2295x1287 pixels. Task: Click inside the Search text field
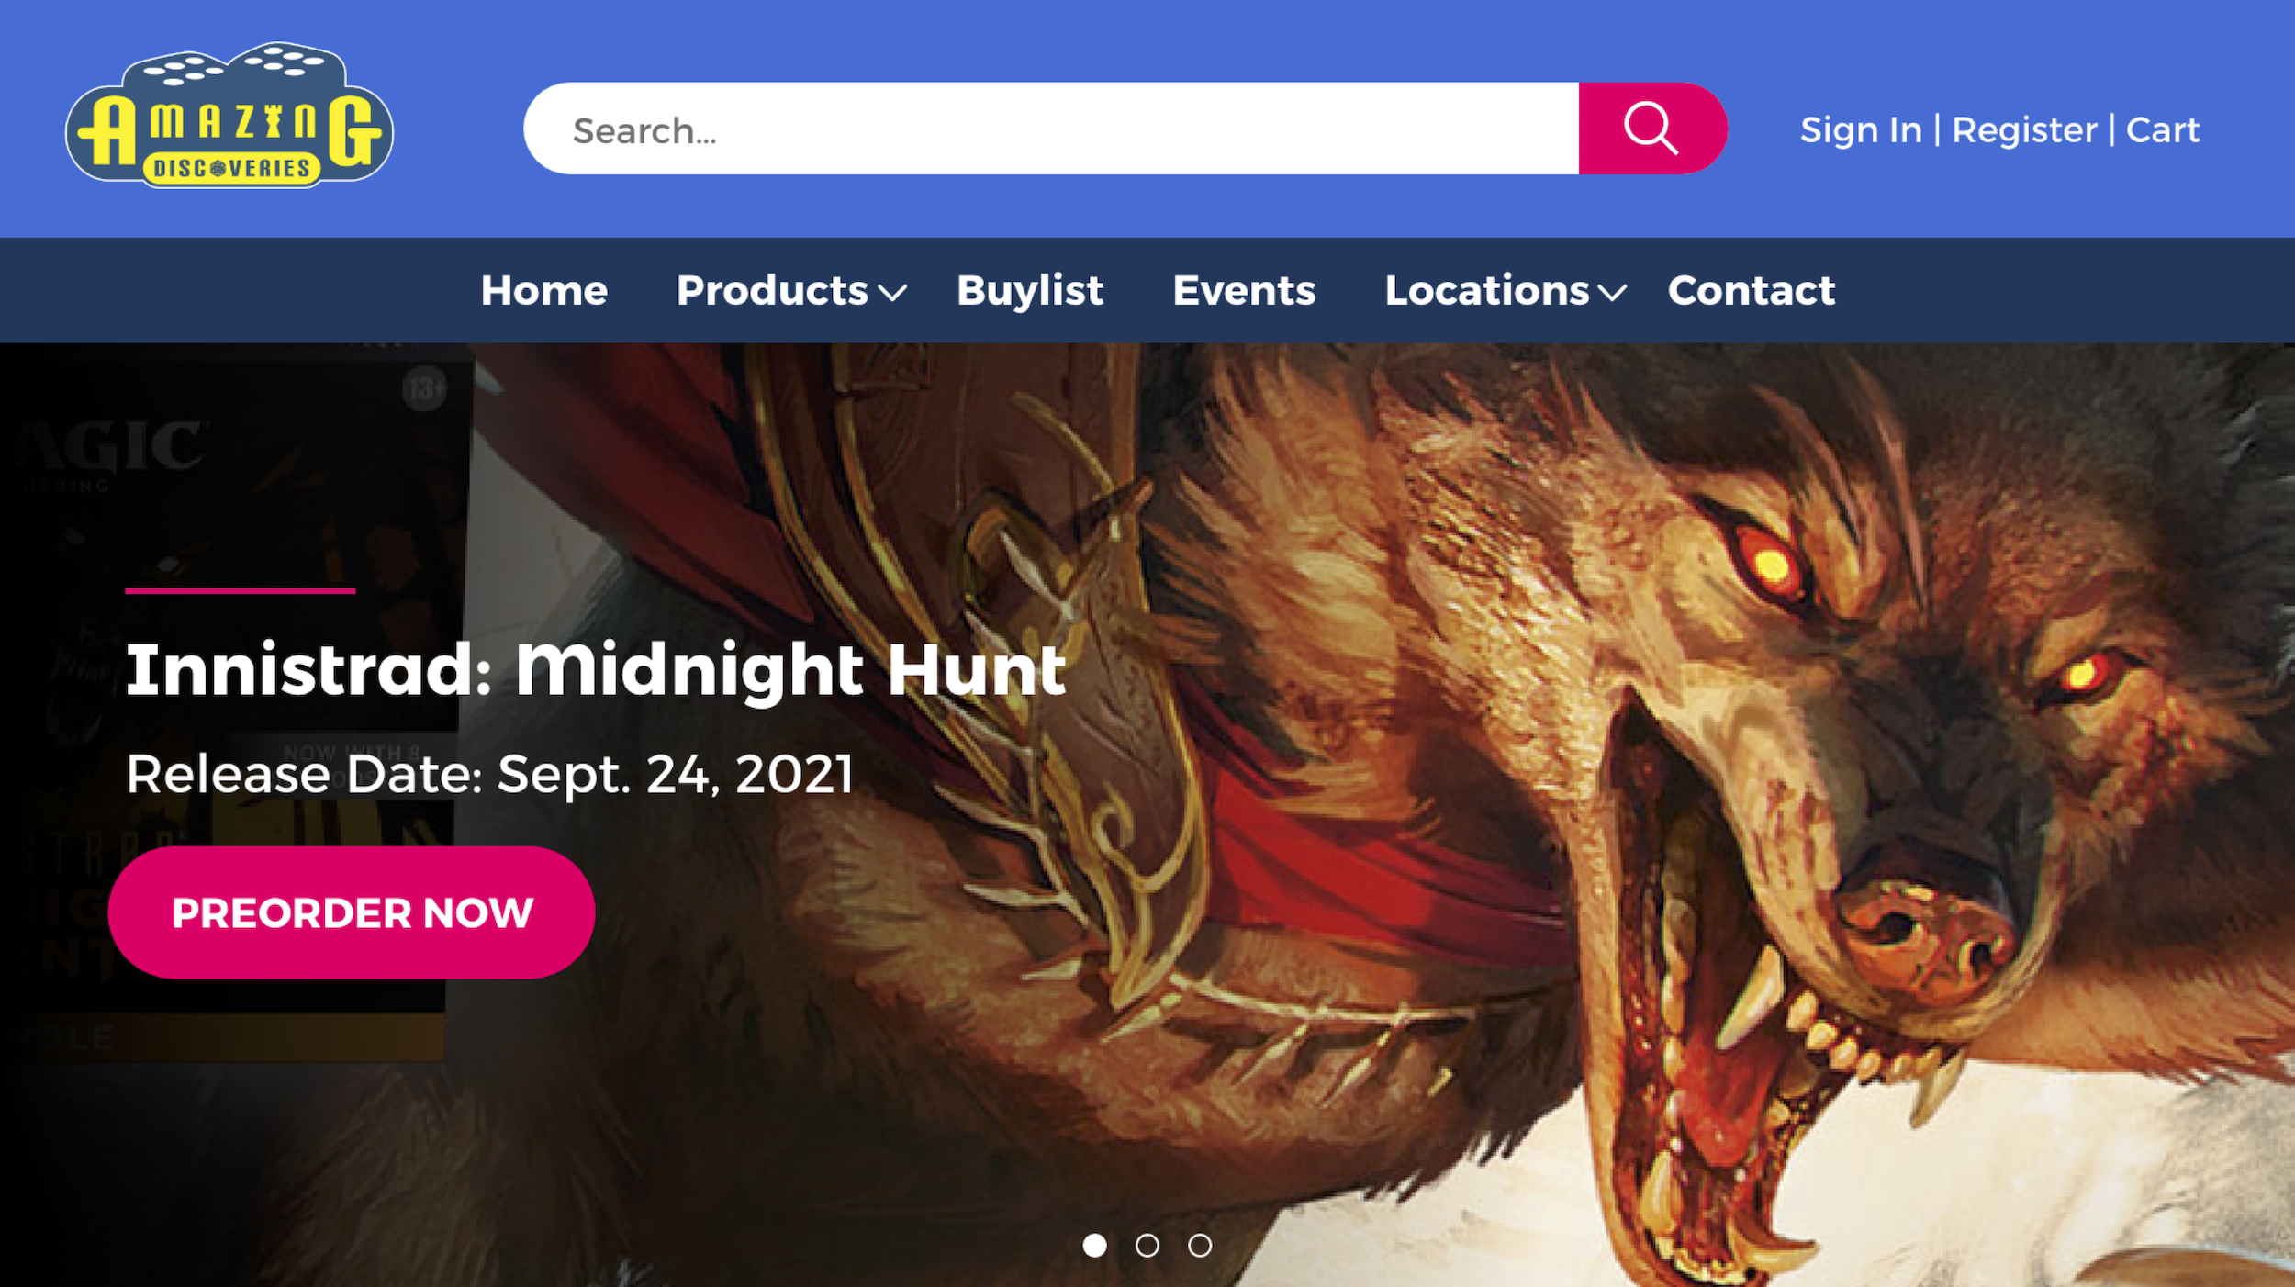tap(1051, 129)
